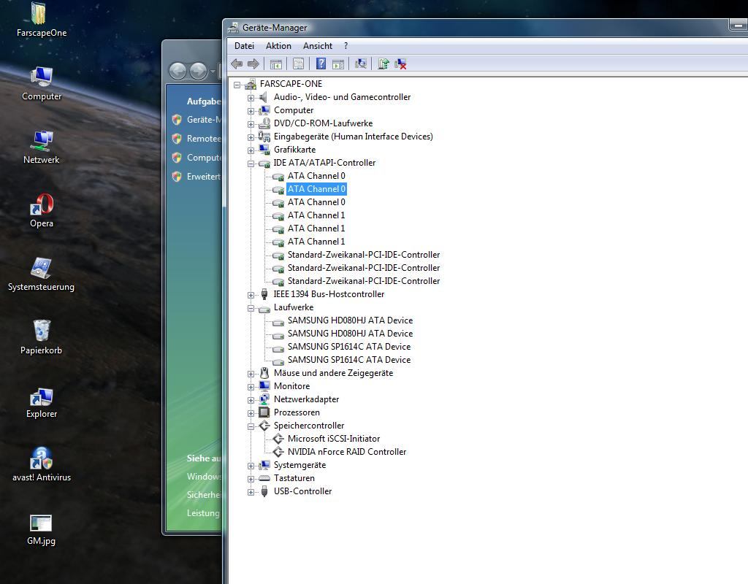Click the uninstall device toolbar icon

[x=400, y=64]
